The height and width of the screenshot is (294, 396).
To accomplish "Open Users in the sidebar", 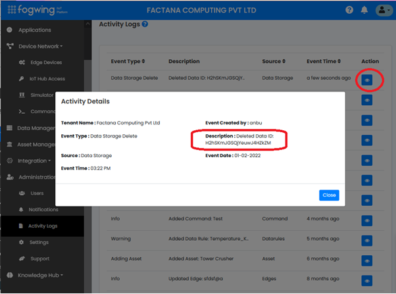I will click(x=37, y=193).
